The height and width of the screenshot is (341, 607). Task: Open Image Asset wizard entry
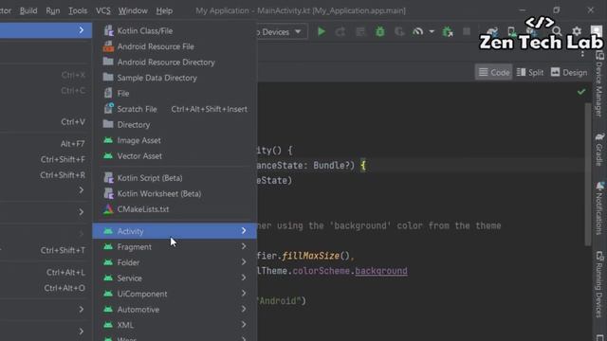175,140
